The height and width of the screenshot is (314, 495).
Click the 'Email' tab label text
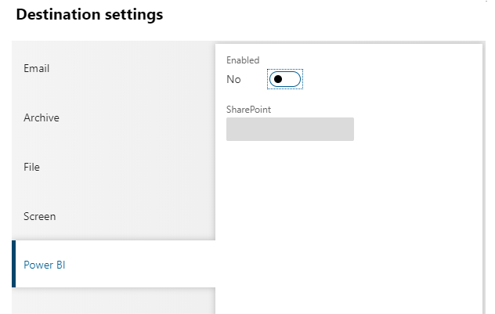click(x=37, y=68)
